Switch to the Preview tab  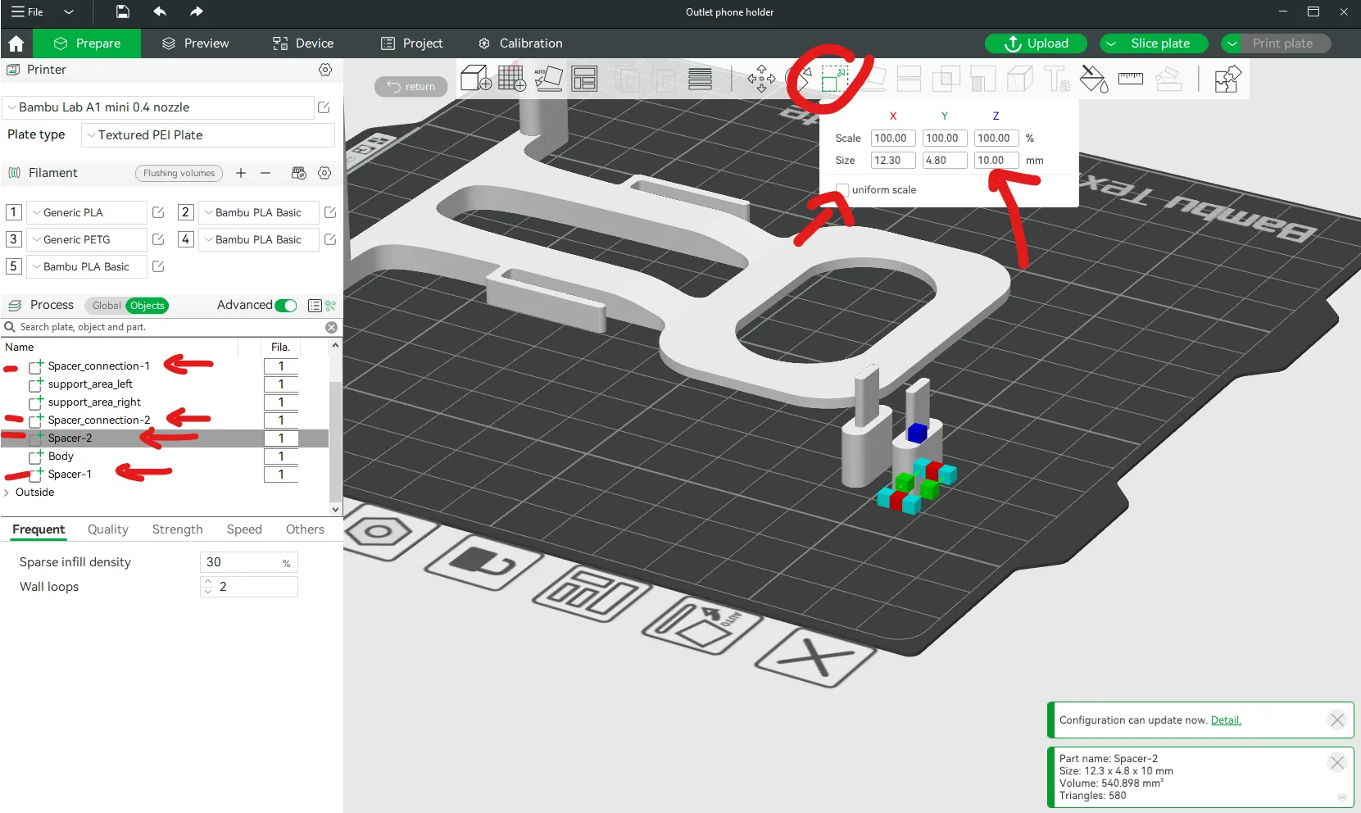195,43
